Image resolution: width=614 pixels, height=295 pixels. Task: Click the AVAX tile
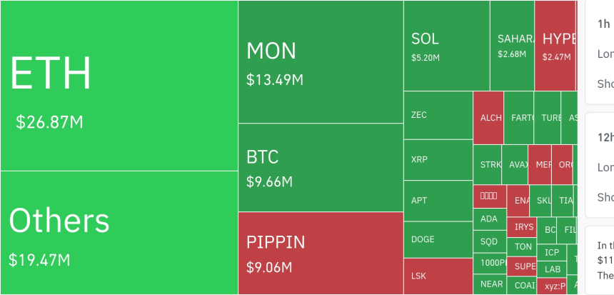point(518,164)
